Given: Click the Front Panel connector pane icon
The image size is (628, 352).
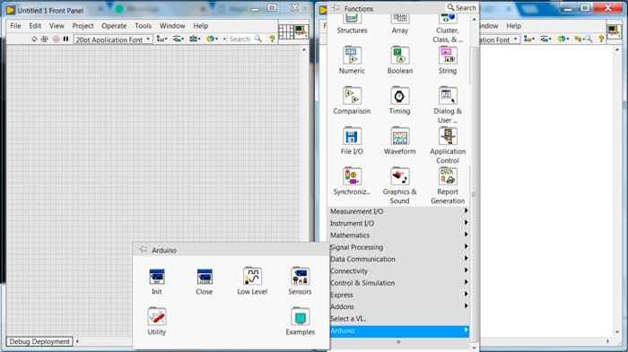Looking at the screenshot, I should pos(286,31).
